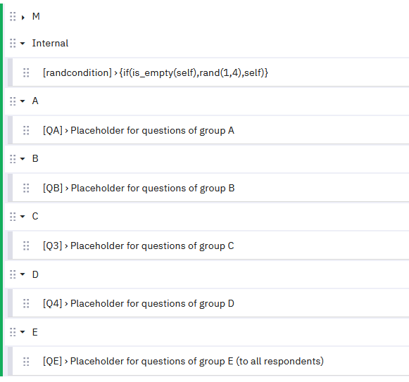Image resolution: width=409 pixels, height=382 pixels.
Task: Click the drag handle icon for group M
Action: pos(13,16)
